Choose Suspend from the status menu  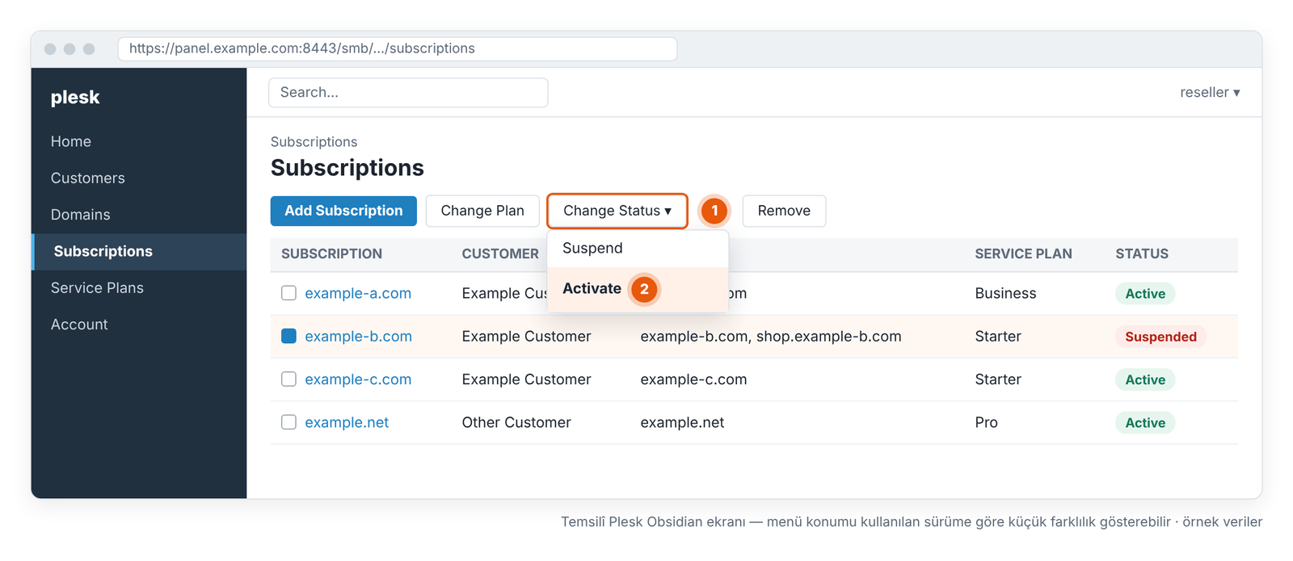tap(638, 249)
